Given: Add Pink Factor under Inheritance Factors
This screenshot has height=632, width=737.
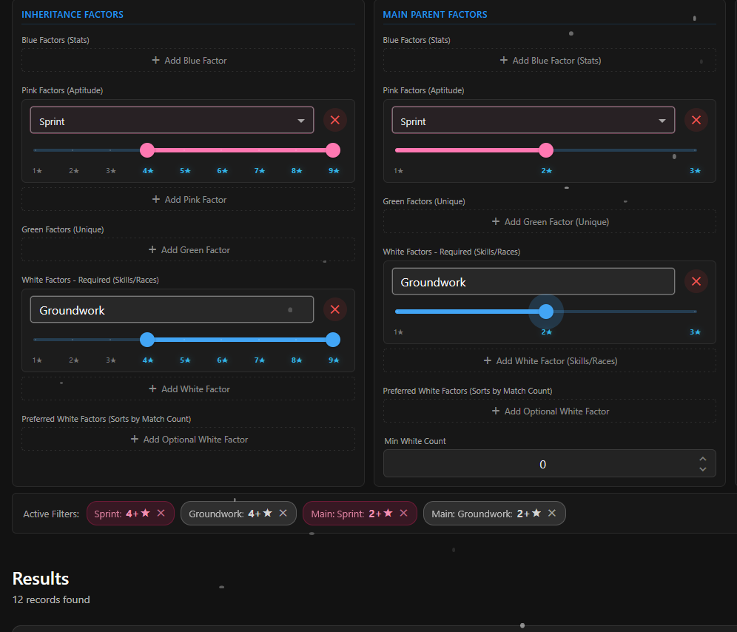Looking at the screenshot, I should (188, 199).
